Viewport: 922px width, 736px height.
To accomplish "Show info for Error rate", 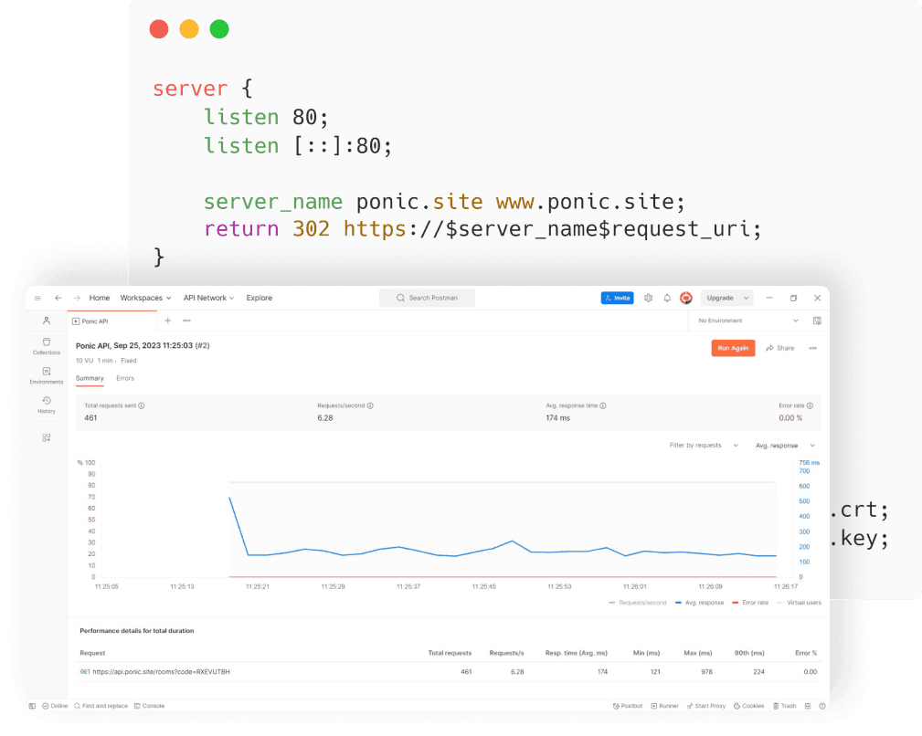I will (x=810, y=405).
